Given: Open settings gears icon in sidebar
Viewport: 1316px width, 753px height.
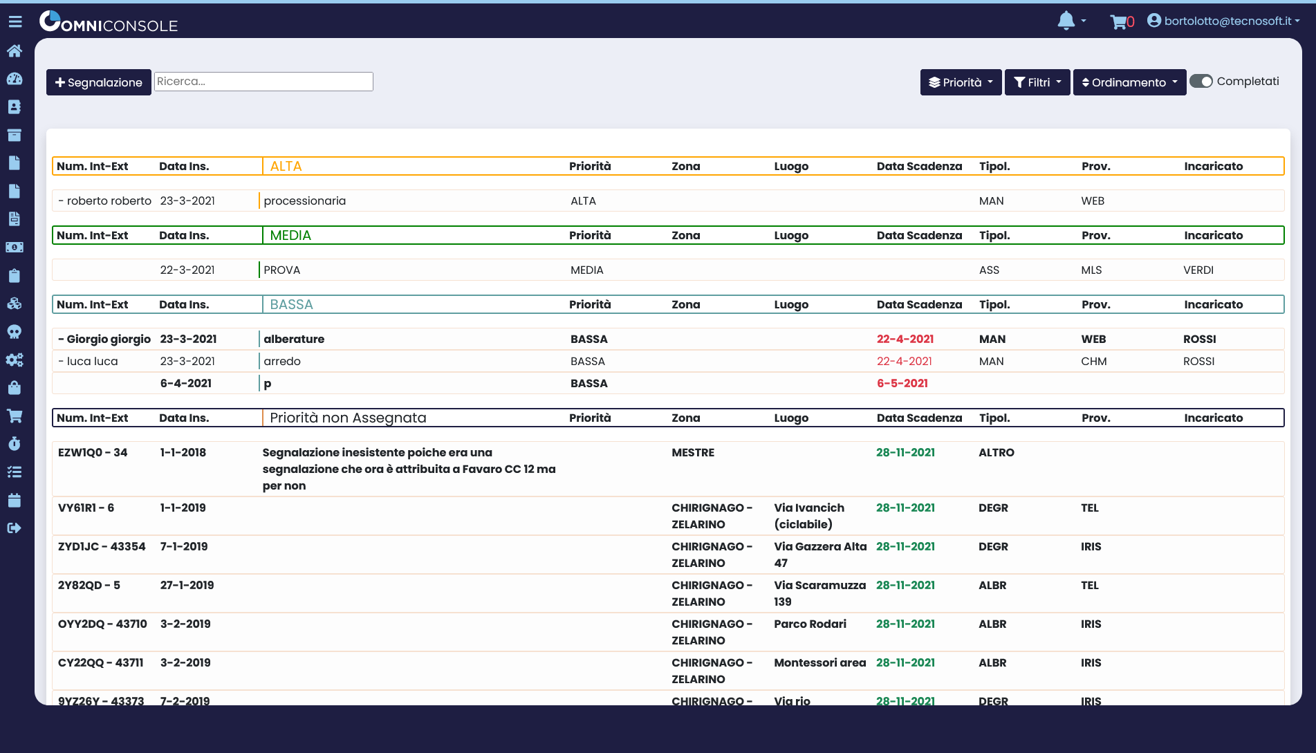Looking at the screenshot, I should 15,360.
